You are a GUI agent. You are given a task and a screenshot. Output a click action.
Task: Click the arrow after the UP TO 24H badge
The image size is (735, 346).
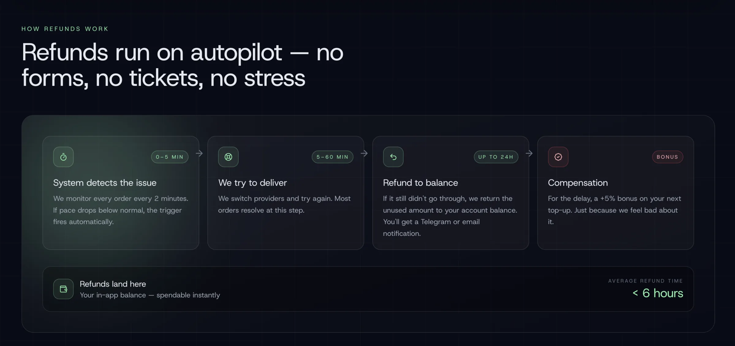[x=529, y=153]
